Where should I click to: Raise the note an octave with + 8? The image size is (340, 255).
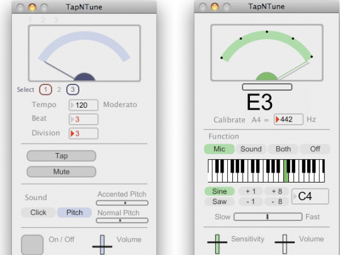coord(277,191)
